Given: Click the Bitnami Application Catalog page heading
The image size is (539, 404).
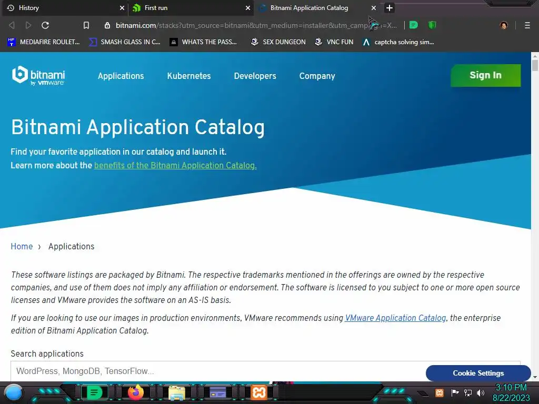Looking at the screenshot, I should [x=138, y=127].
